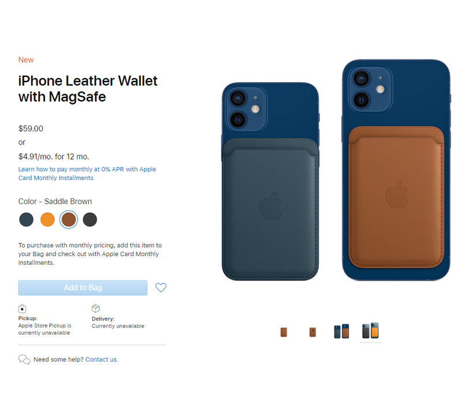Choose the orange color swatch

(x=47, y=220)
